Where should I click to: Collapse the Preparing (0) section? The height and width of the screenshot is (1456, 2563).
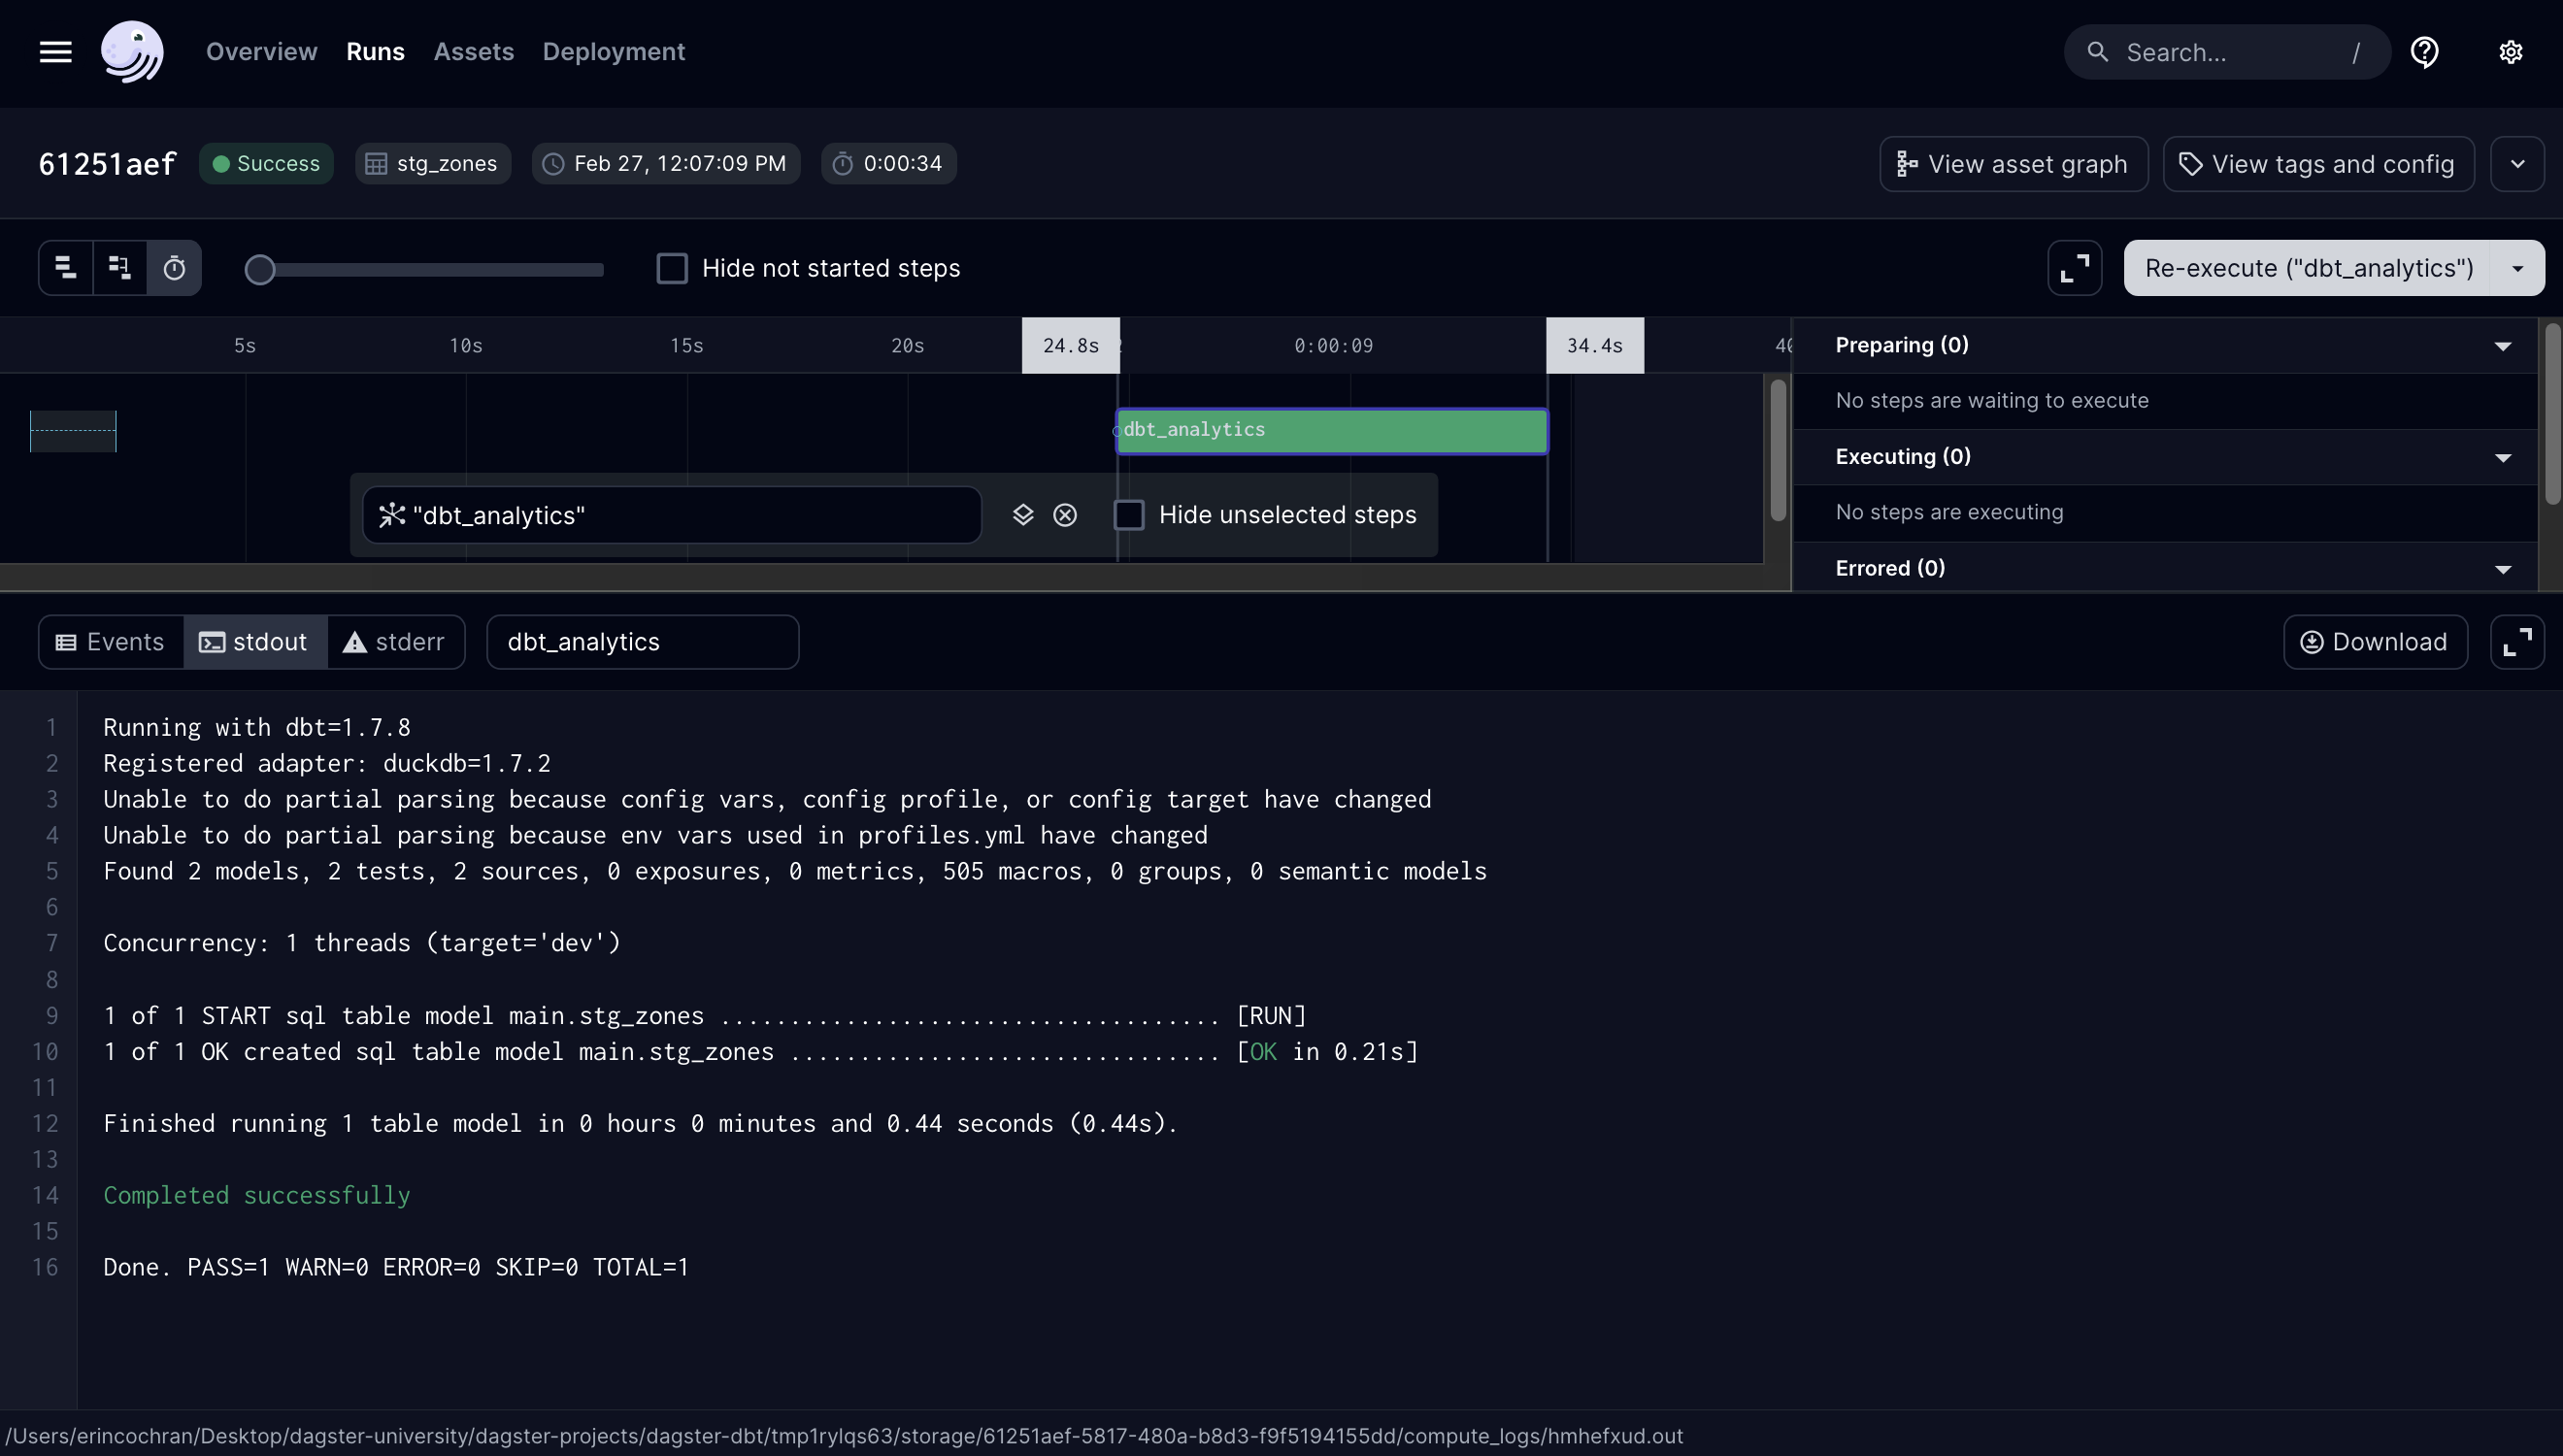point(2502,346)
